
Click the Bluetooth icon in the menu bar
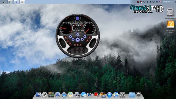pos(147,2)
